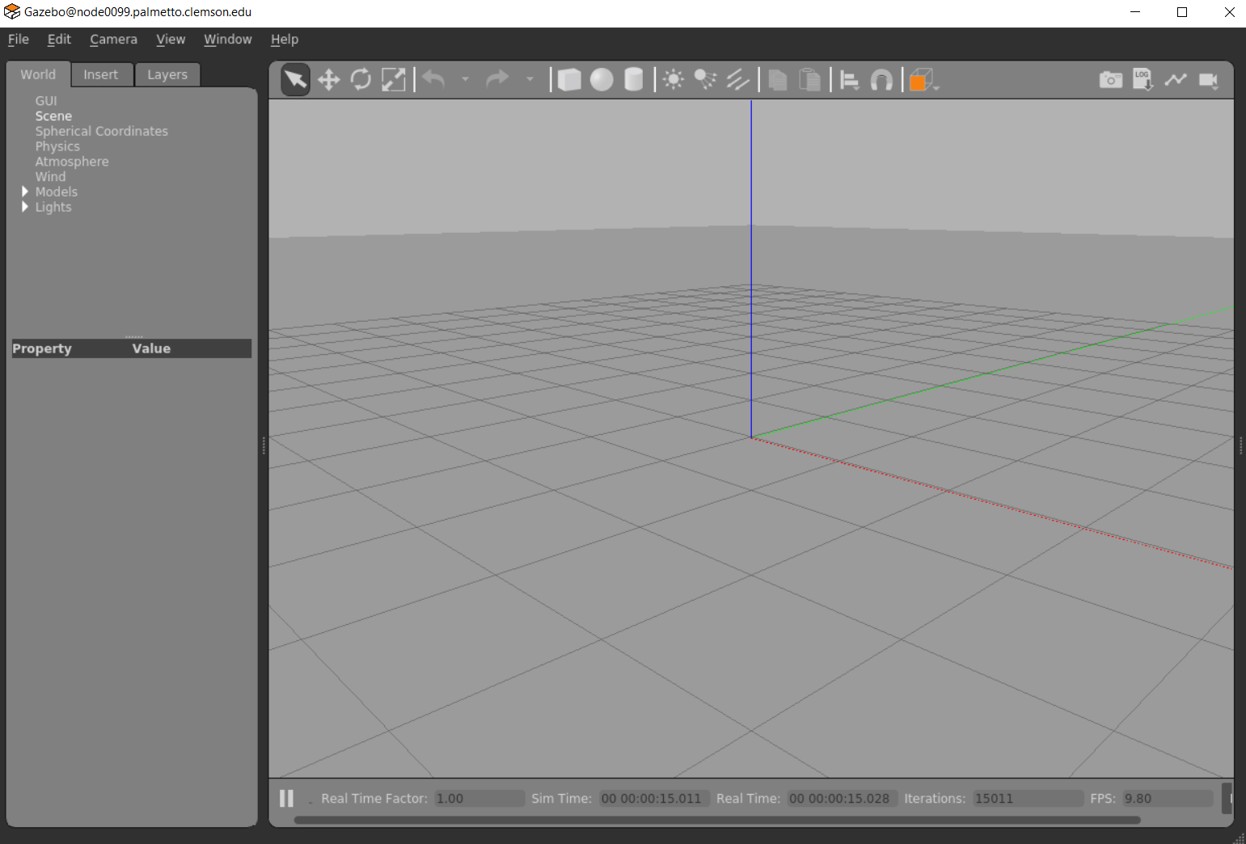Insert a cylinder shape
This screenshot has width=1246, height=844.
(x=634, y=79)
